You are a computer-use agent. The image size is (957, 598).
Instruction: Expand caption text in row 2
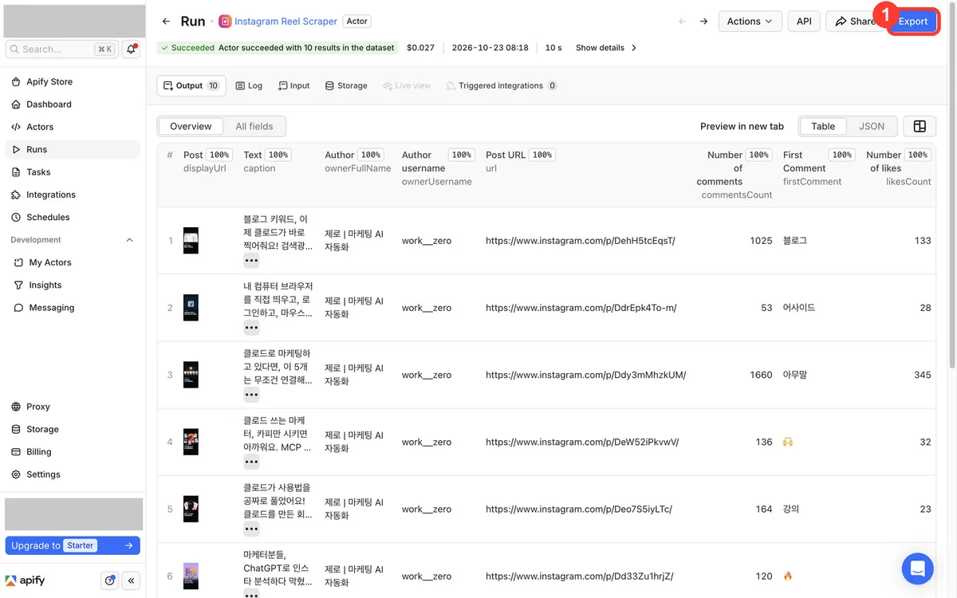[x=251, y=328]
